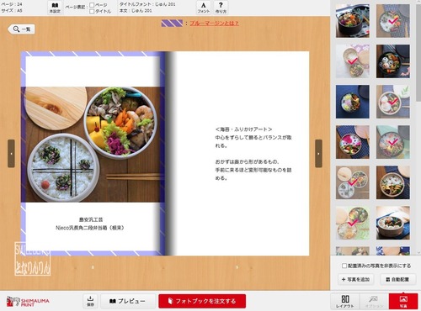This screenshot has height=311, width=421.
Task: Select checked thumbnail with teal background
Action: (393, 142)
